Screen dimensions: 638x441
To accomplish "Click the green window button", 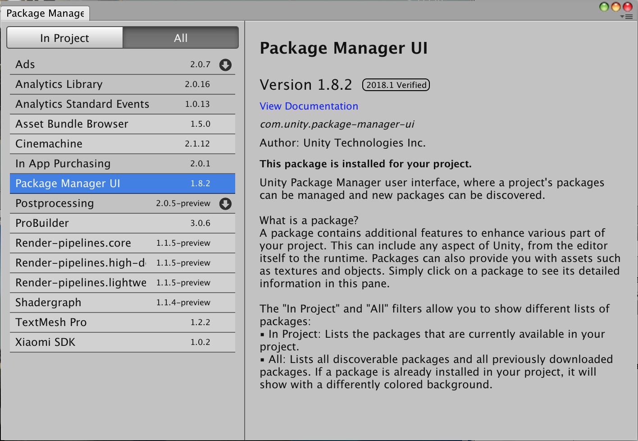I will pos(604,6).
